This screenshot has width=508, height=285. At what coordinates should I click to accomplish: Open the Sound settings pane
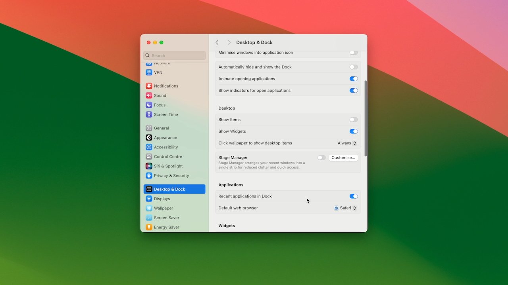(175, 95)
